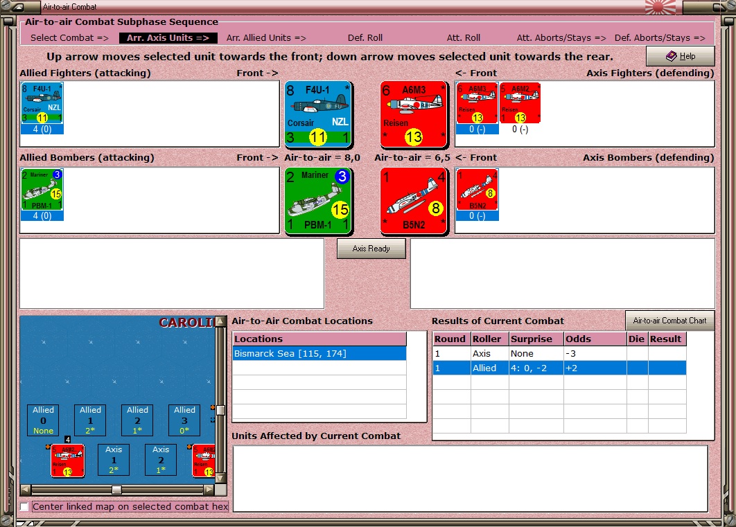Select the small A6M3 Reisen counter
This screenshot has height=527, width=736.
(477, 102)
